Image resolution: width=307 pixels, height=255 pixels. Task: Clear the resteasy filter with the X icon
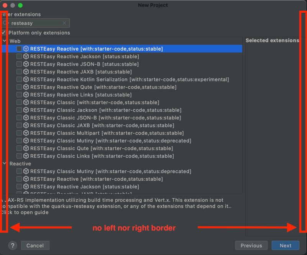(x=64, y=23)
